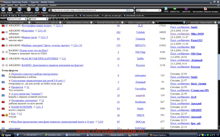Open the byfly.by bookmark
The width and height of the screenshot is (220, 137).
pyautogui.click(x=13, y=16)
